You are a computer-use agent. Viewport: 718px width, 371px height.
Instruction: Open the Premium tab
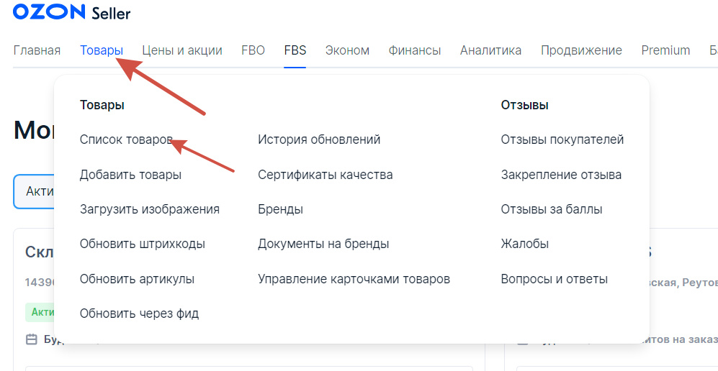665,50
